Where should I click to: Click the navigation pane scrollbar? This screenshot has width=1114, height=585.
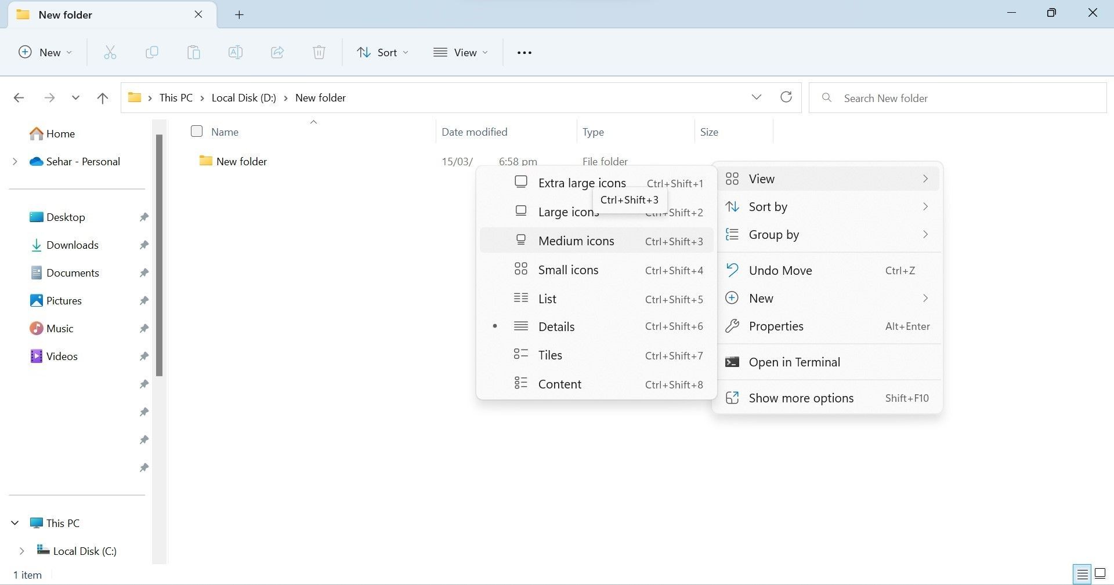point(159,255)
